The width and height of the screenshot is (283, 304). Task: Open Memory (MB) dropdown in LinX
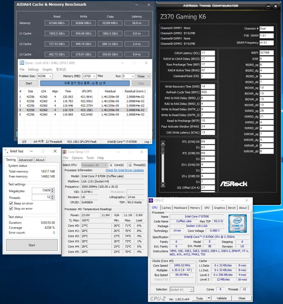[94, 76]
